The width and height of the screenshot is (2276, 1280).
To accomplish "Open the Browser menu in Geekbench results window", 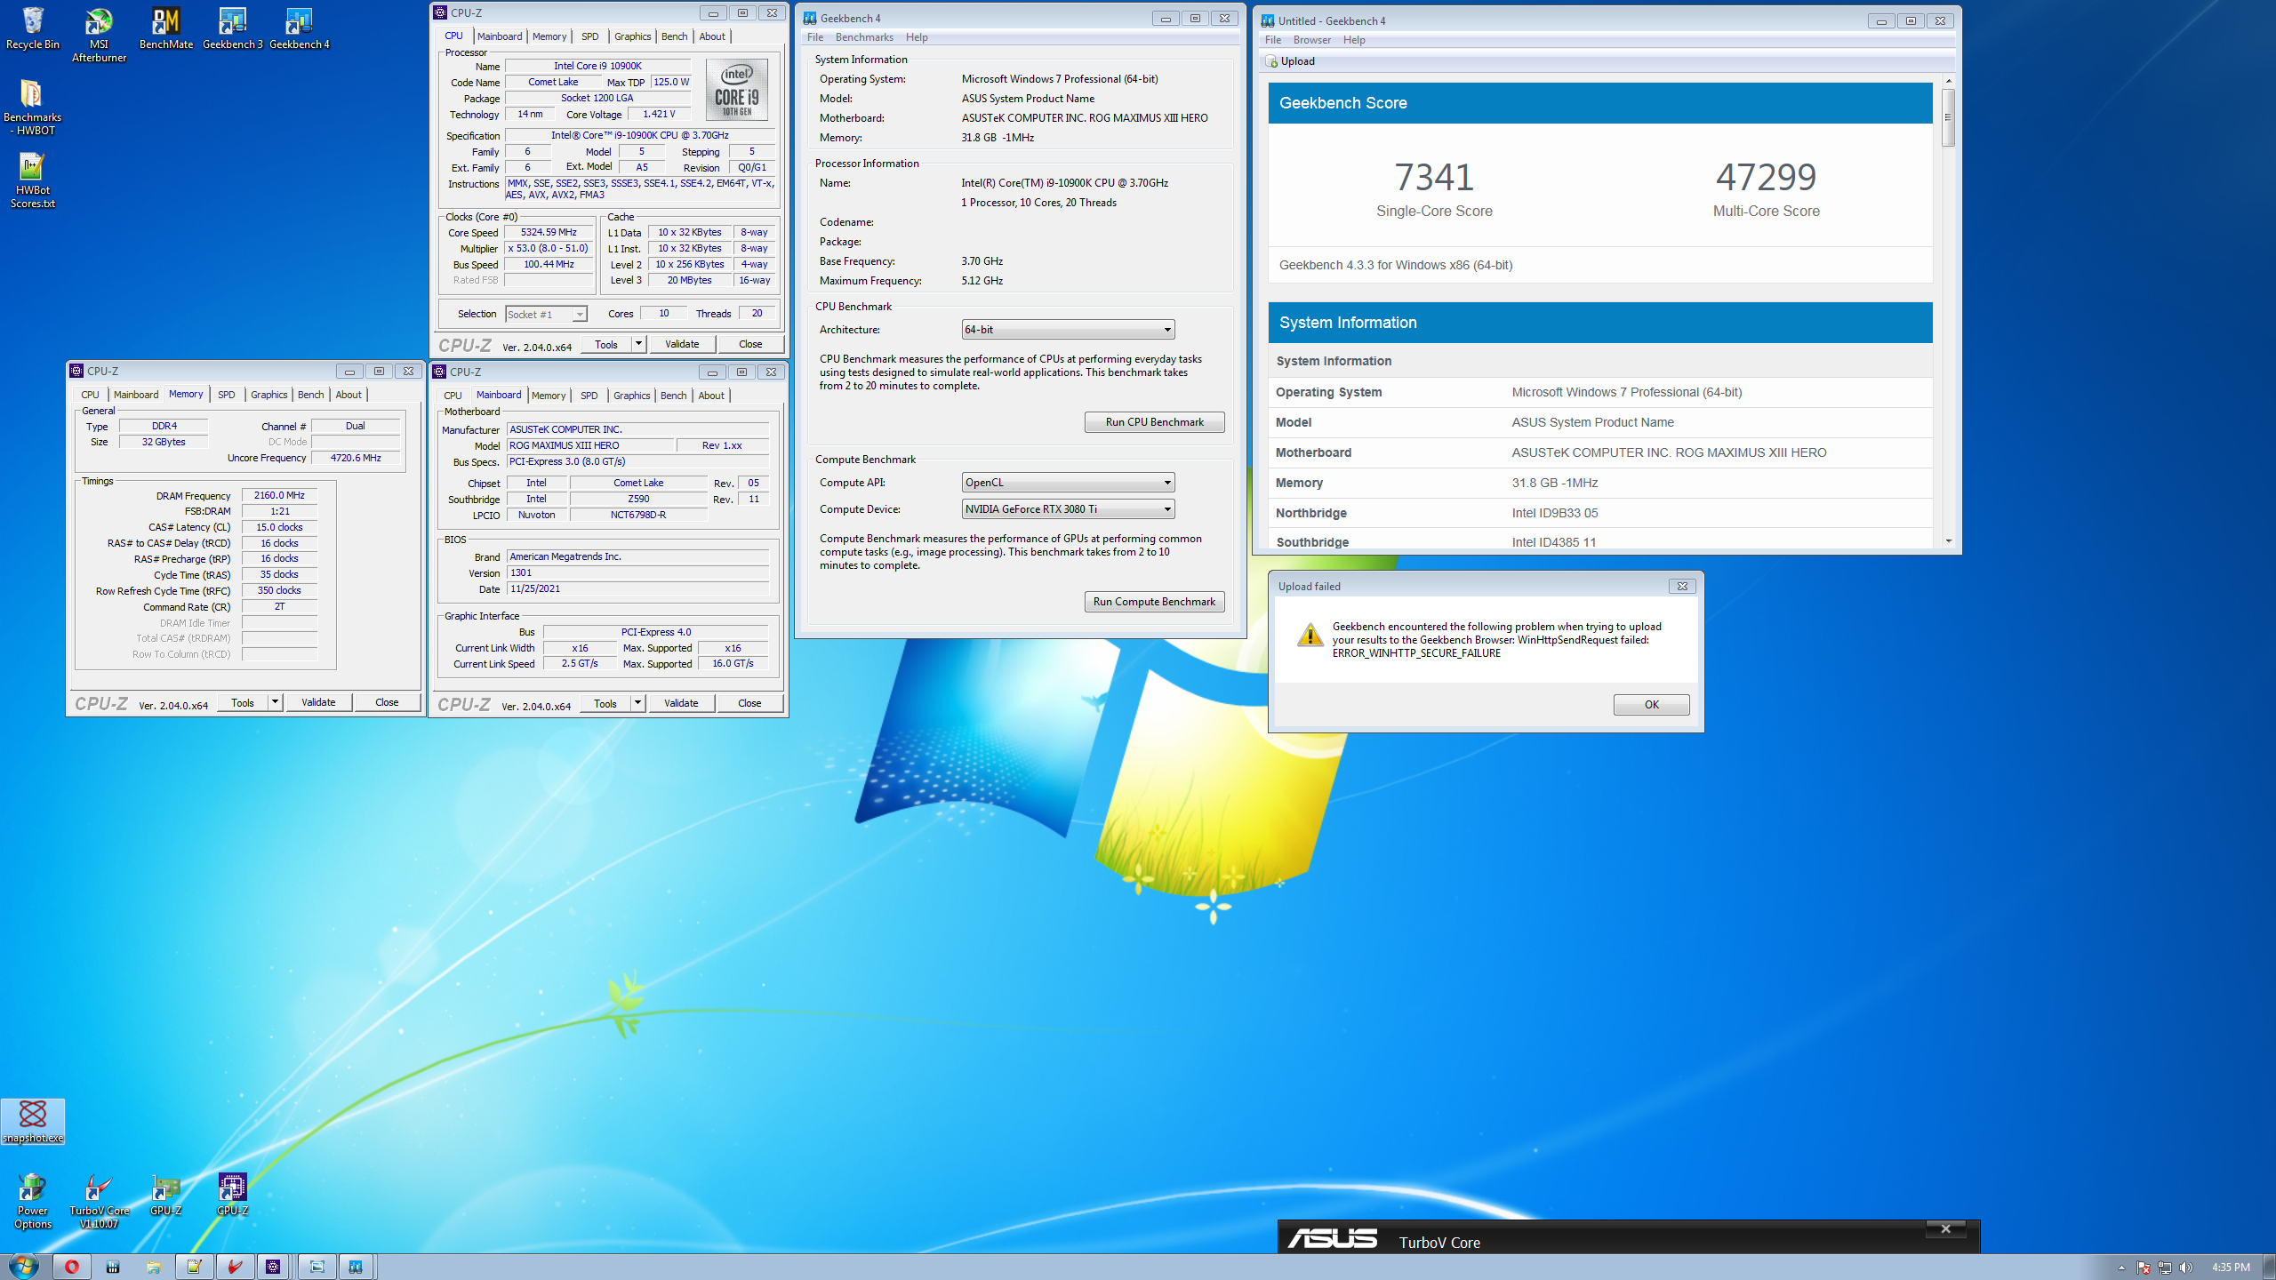I will click(x=1311, y=40).
